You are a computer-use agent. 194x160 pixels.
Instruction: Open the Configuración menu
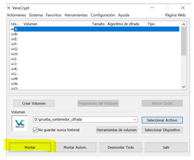[103, 15]
